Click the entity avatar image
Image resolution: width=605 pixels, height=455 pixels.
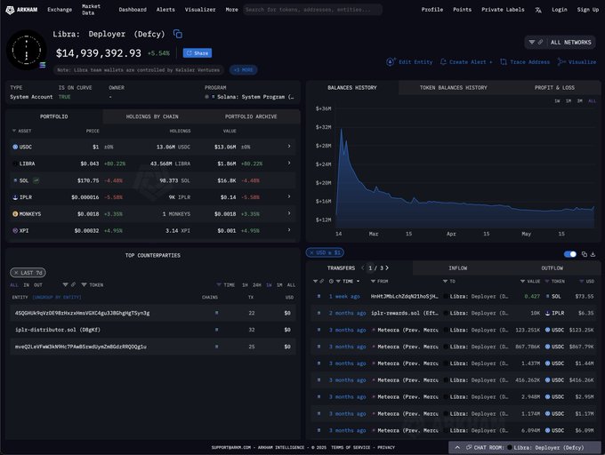click(x=26, y=50)
